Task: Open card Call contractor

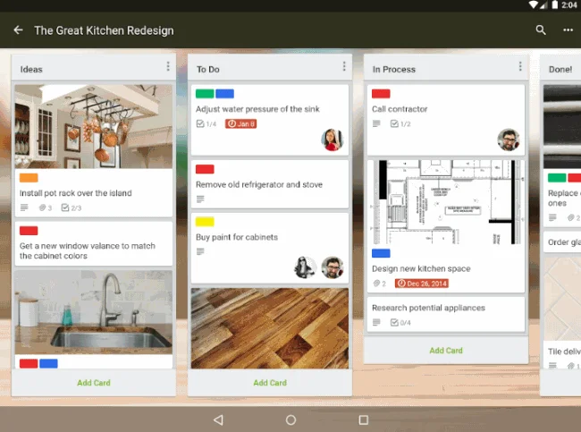Action: (446, 120)
